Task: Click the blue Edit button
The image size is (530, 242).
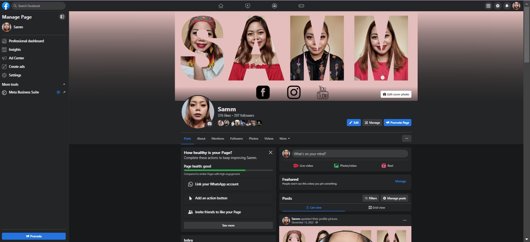Action: [x=354, y=123]
